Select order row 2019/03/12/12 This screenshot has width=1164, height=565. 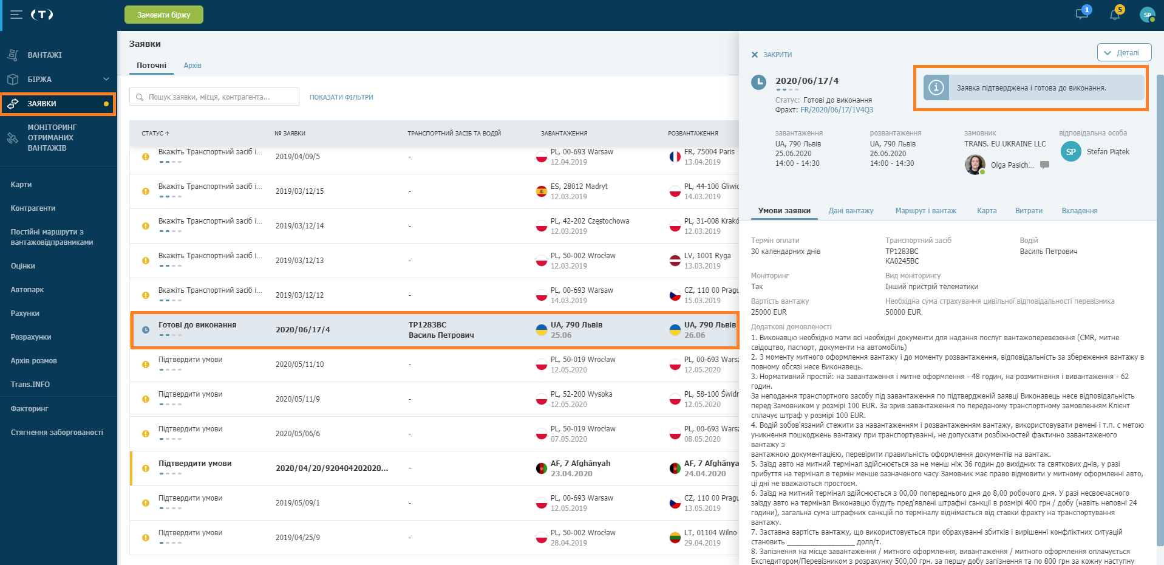click(434, 295)
